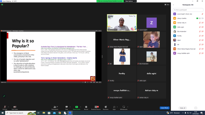
Task: Select Iqbal's video tile
Action: 152,40
